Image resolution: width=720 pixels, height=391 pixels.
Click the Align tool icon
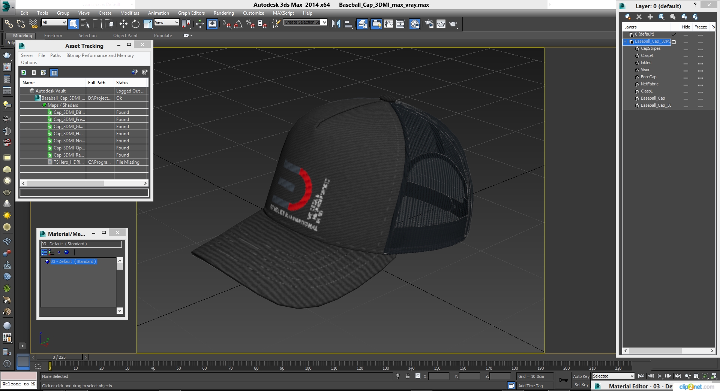(348, 24)
